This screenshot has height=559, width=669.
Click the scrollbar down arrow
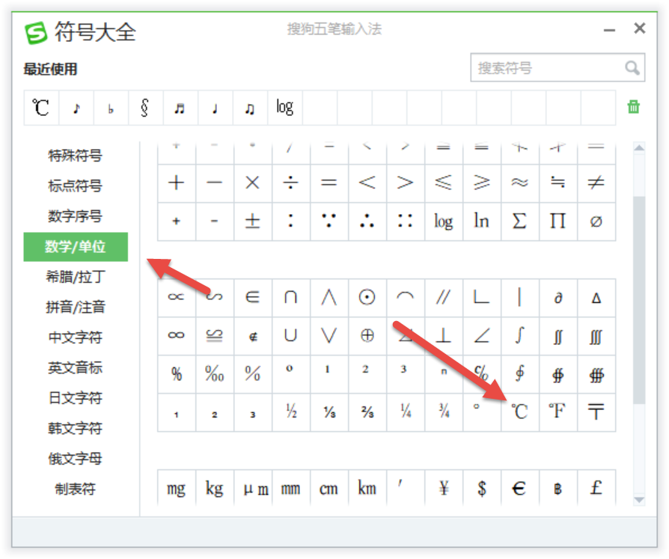[639, 500]
